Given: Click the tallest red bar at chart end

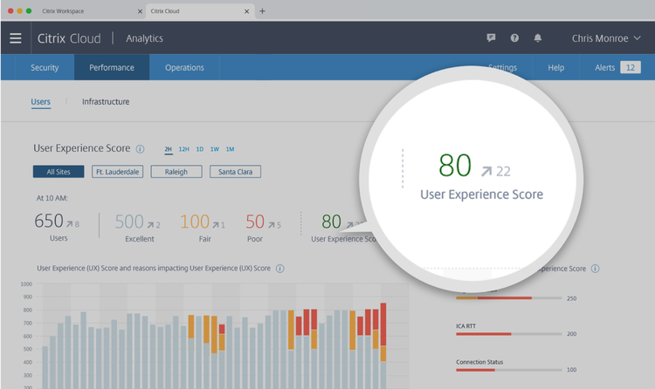Looking at the screenshot, I should coord(383,324).
